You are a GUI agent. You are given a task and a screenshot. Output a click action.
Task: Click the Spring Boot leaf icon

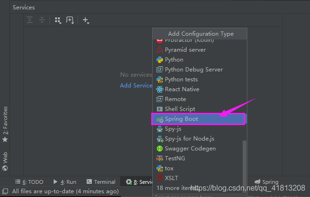click(x=160, y=119)
